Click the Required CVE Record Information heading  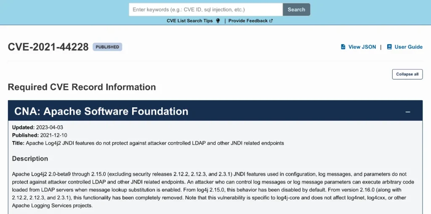coord(82,87)
